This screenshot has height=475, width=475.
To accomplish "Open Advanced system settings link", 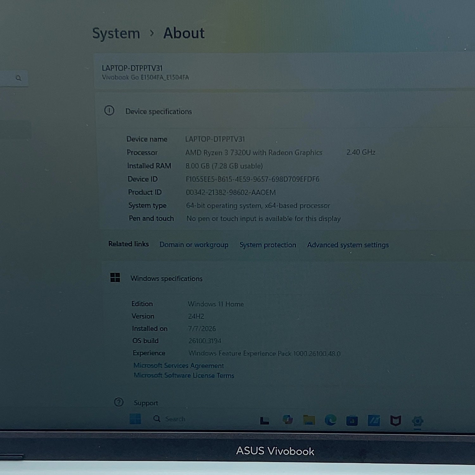I will click(x=348, y=245).
